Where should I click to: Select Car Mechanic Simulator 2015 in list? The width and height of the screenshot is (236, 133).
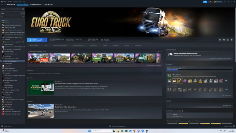click(x=13, y=49)
